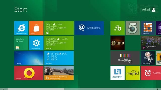Launch the Labyrinth game tile
Screen dimensions: 161x90
pos(117,73)
